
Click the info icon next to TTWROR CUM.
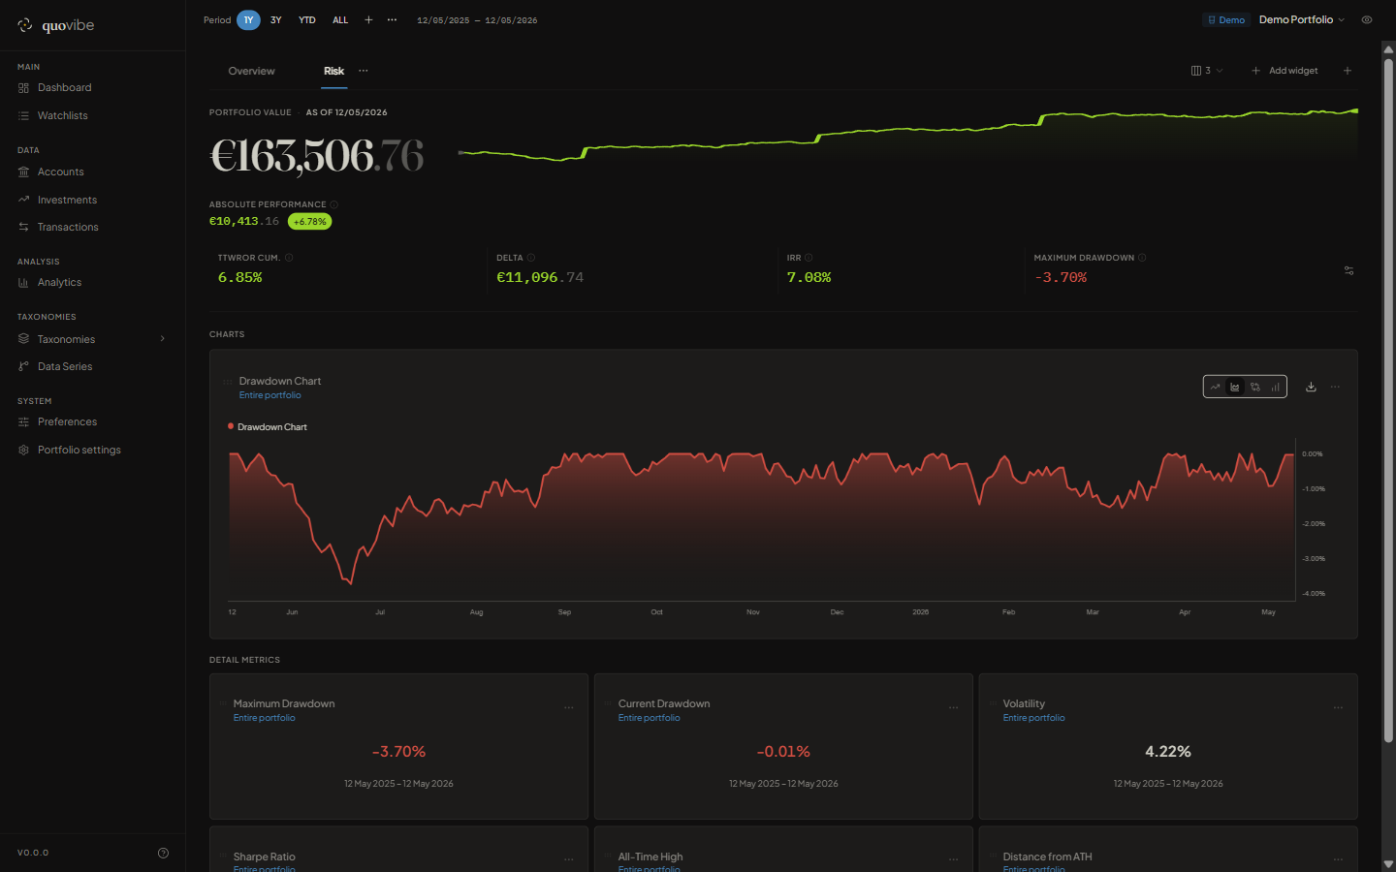click(x=289, y=258)
